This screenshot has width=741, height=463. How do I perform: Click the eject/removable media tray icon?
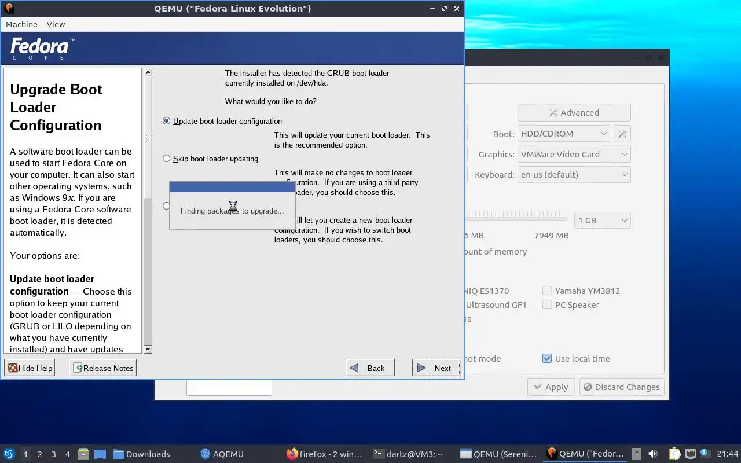tap(637, 454)
